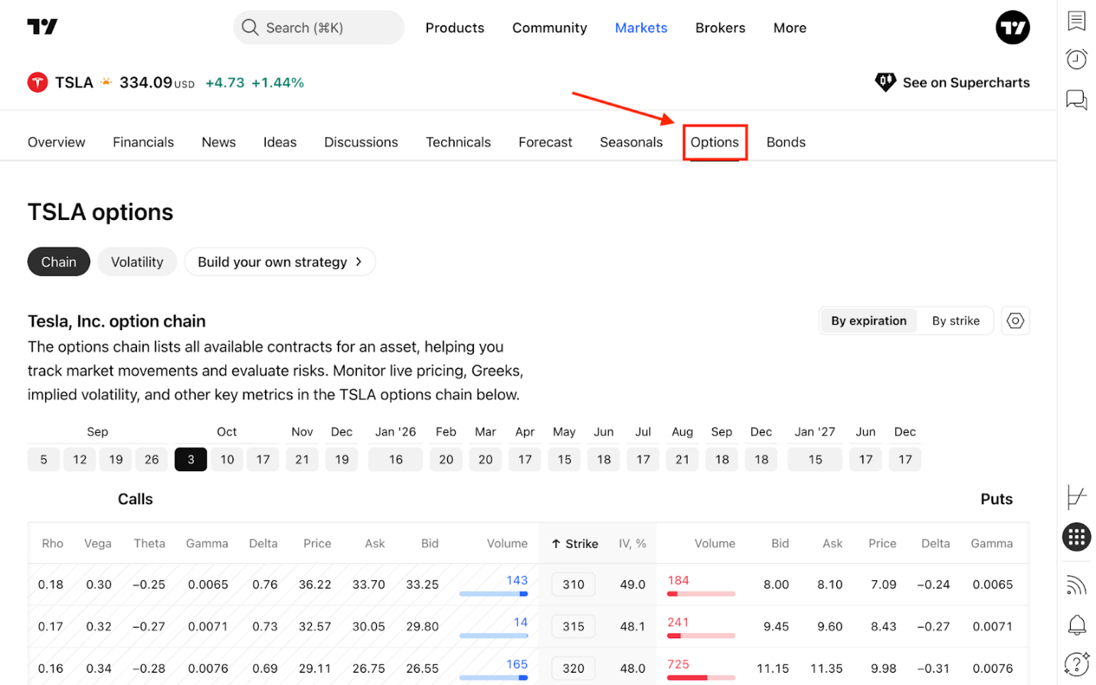The height and width of the screenshot is (685, 1096).
Task: Click the magnifier icon in the search box
Action: click(x=250, y=28)
